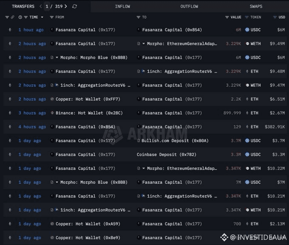Switch to the SWAPS tab
Image resolution: width=289 pixels, height=245 pixels.
[256, 7]
